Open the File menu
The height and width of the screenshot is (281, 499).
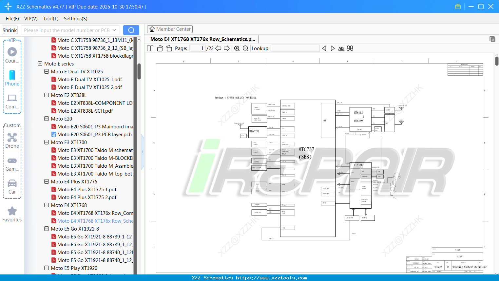(12, 19)
